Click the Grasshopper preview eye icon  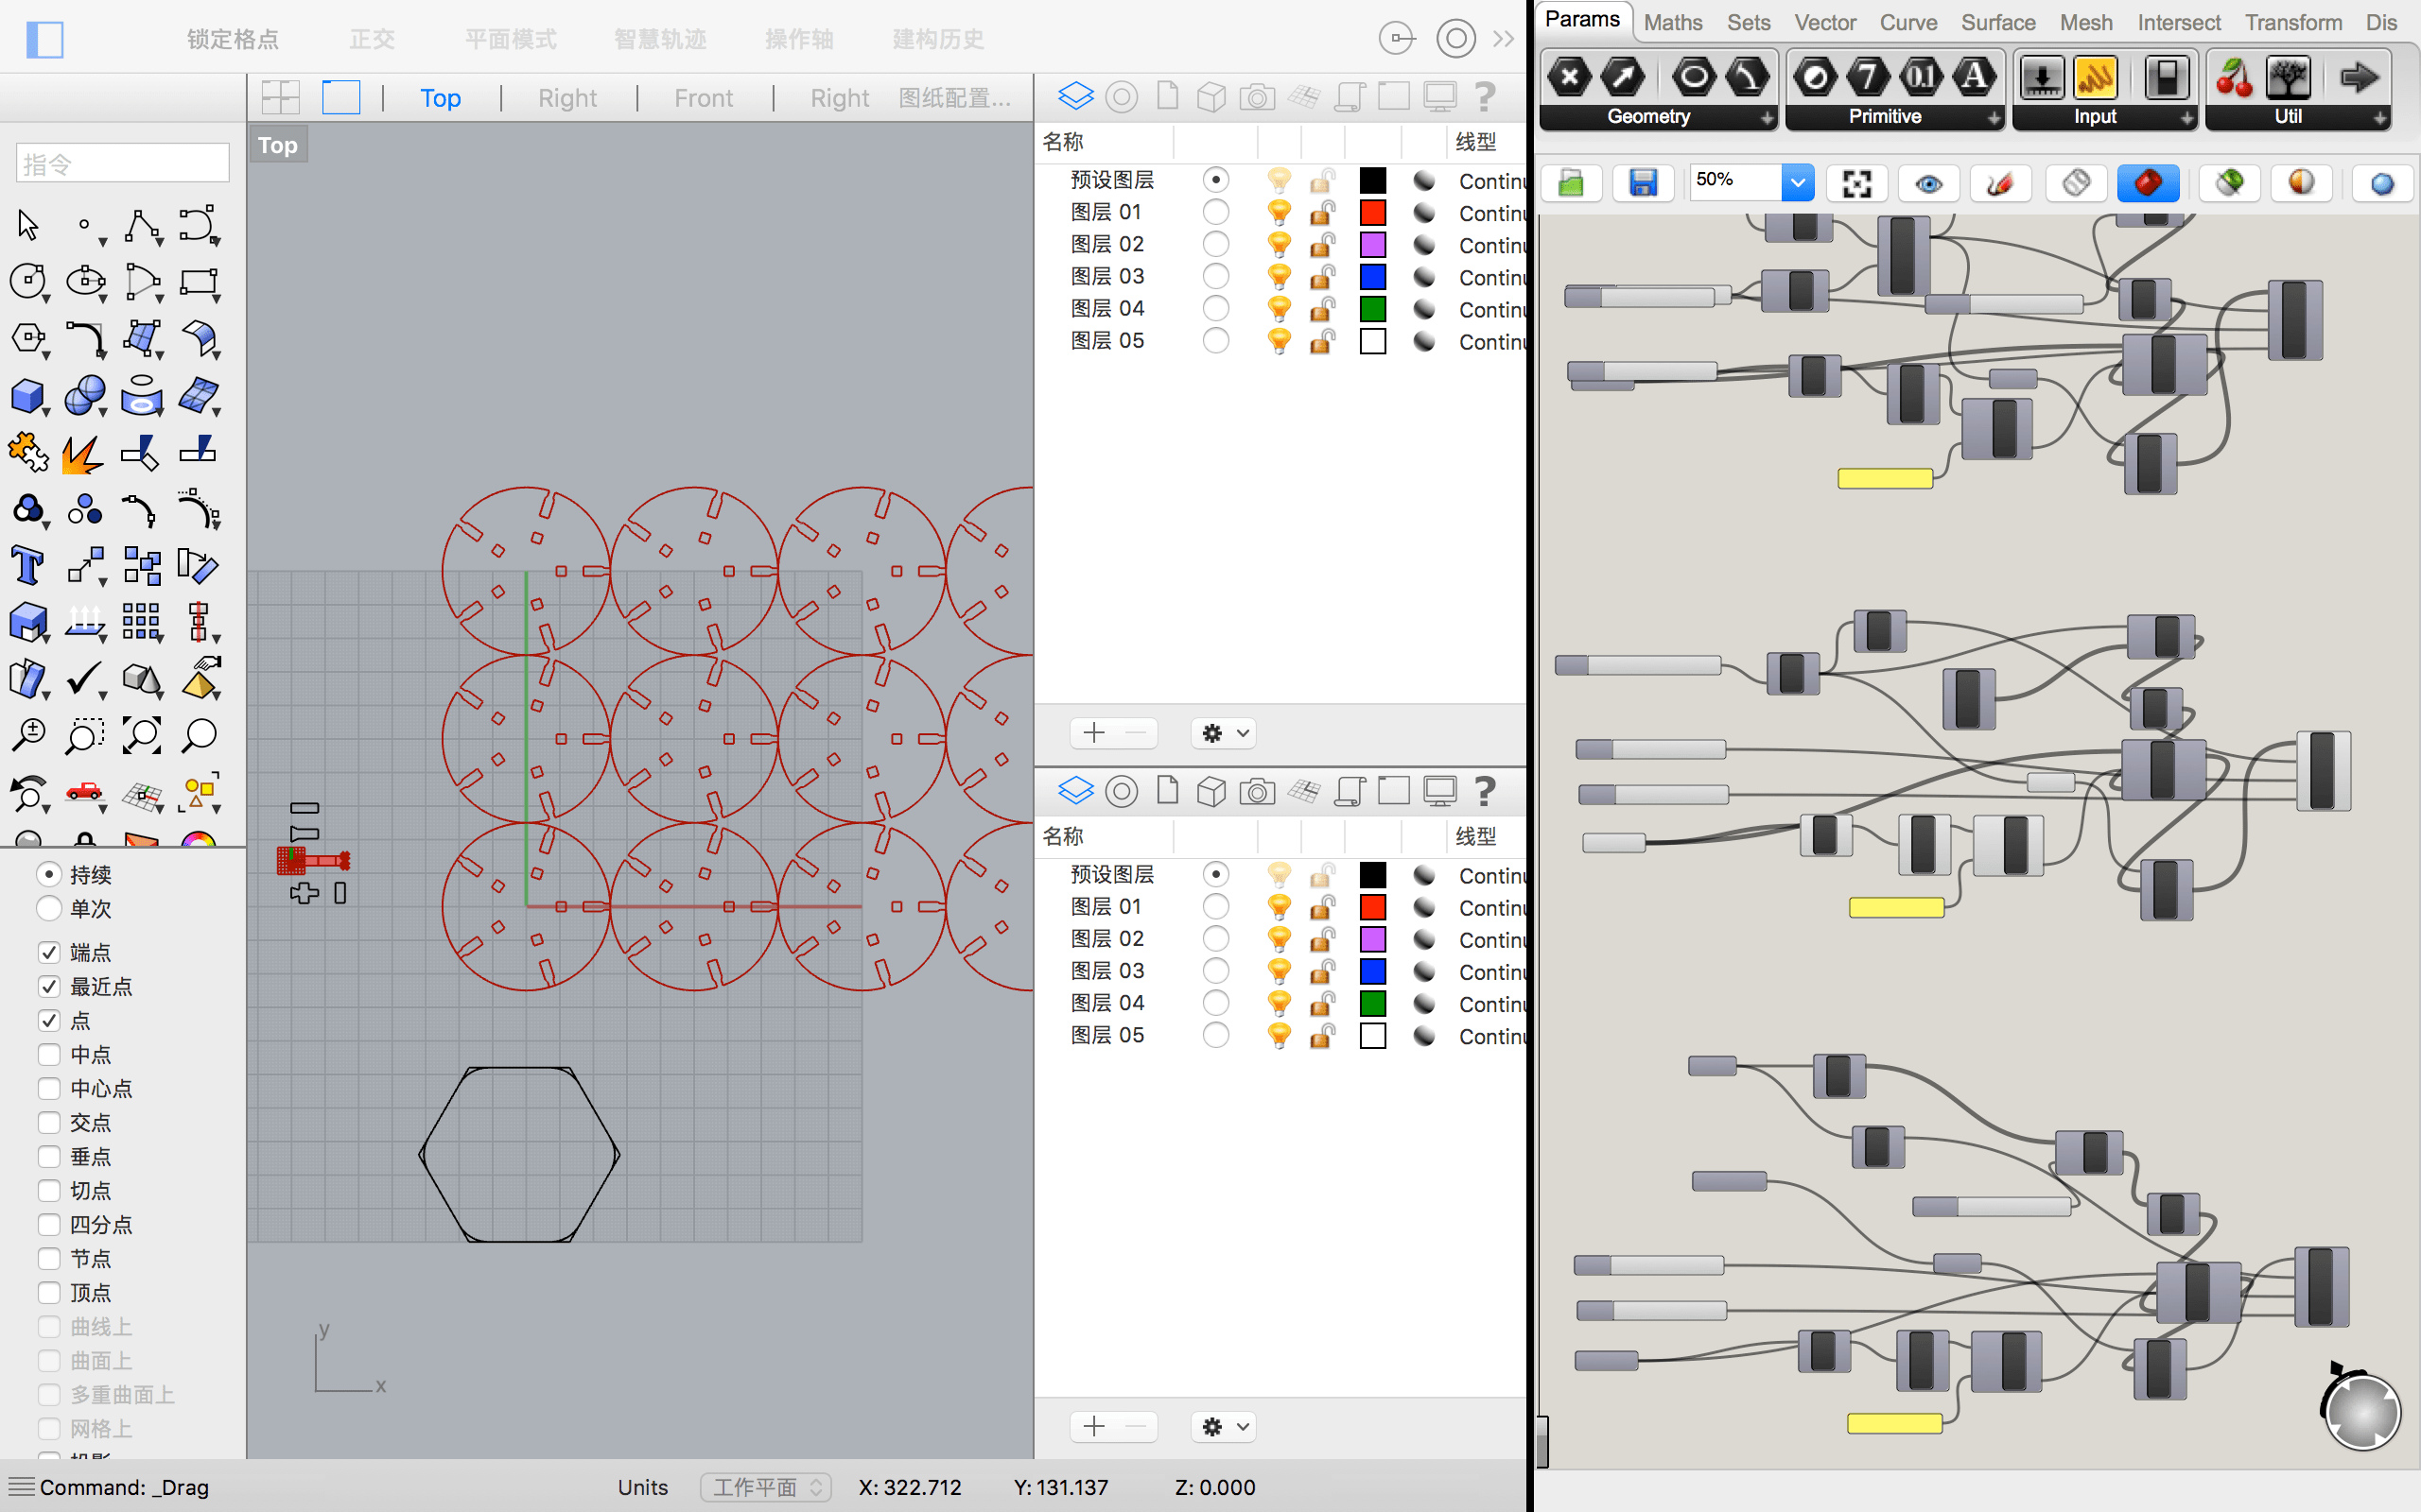tap(1929, 183)
